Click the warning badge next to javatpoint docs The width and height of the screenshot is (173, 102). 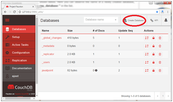click(x=96, y=70)
